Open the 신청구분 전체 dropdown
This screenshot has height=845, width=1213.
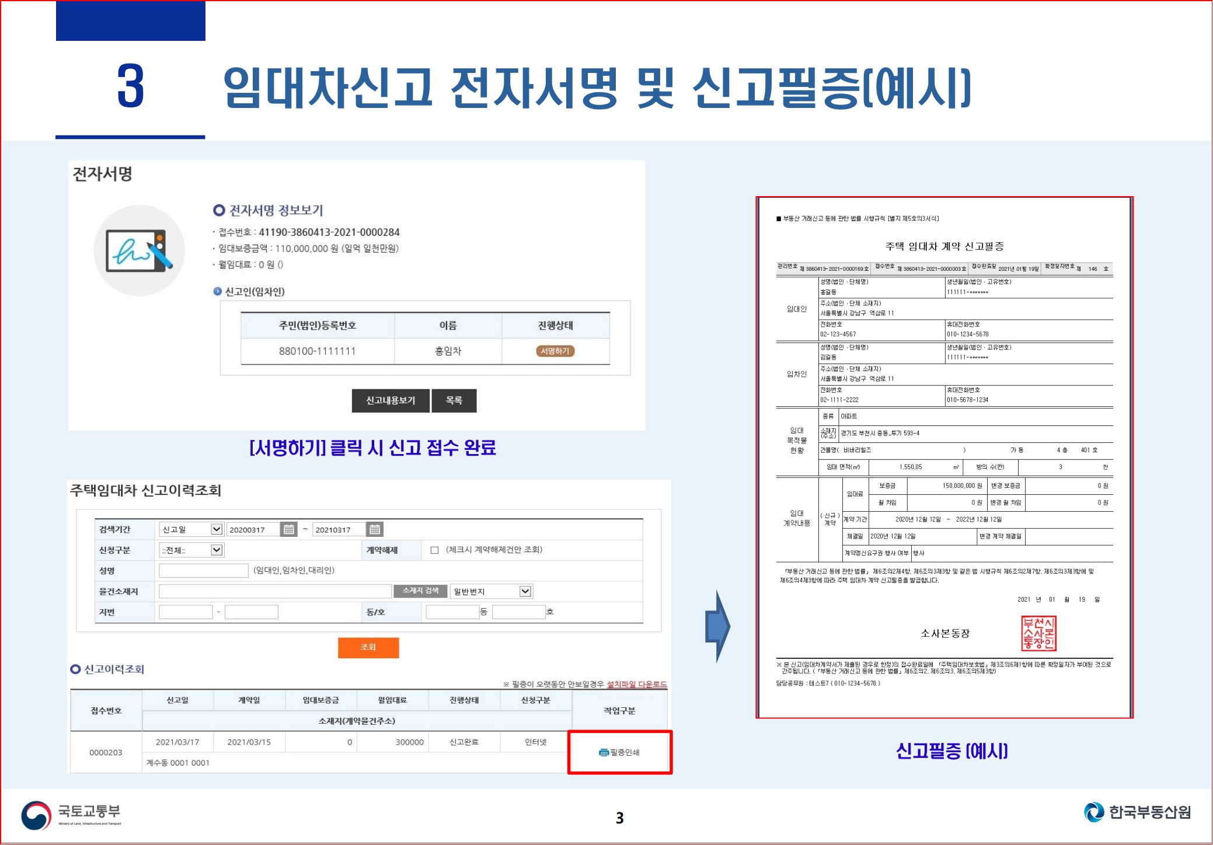point(217,550)
